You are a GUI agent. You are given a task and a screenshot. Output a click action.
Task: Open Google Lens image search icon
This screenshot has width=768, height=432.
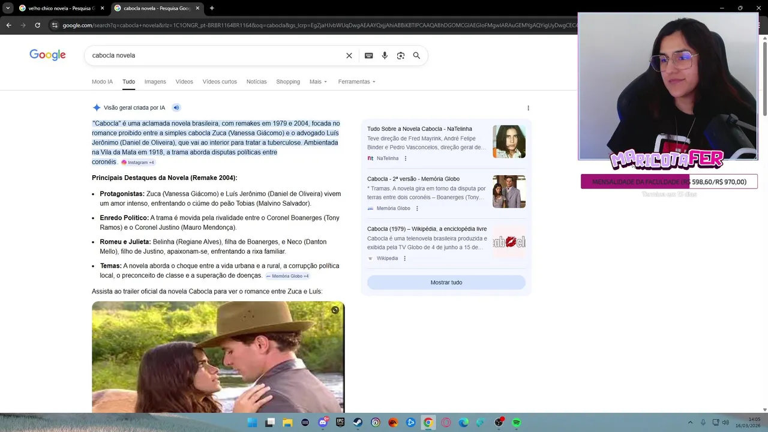[x=401, y=55]
